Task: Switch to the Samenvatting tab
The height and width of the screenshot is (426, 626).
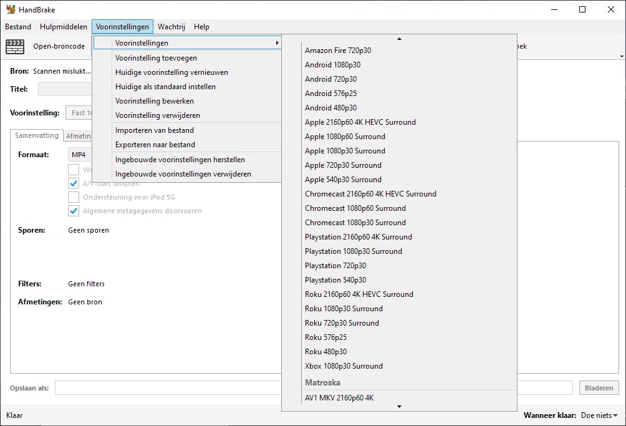Action: pyautogui.click(x=37, y=135)
